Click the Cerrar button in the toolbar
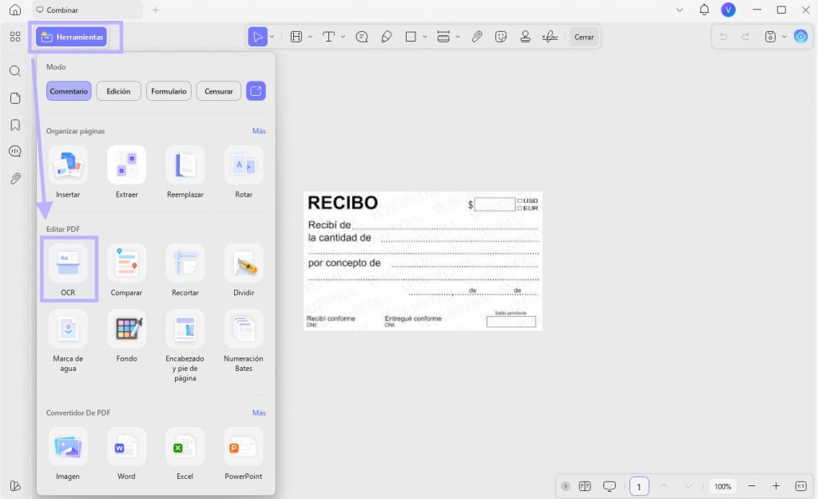This screenshot has width=818, height=499. 584,37
